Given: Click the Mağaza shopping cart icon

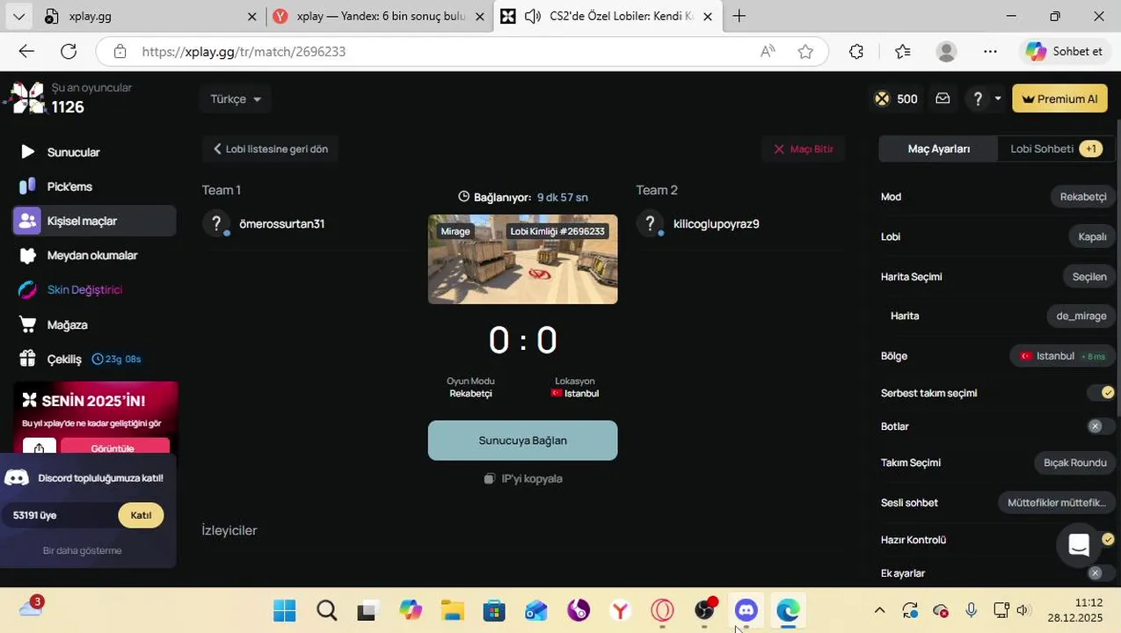Looking at the screenshot, I should click(x=27, y=324).
